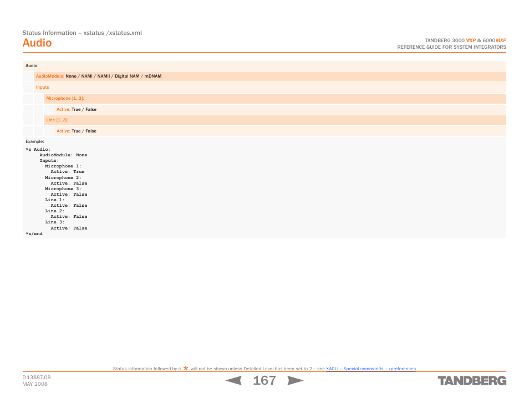Select the Inputs row

(x=270, y=88)
